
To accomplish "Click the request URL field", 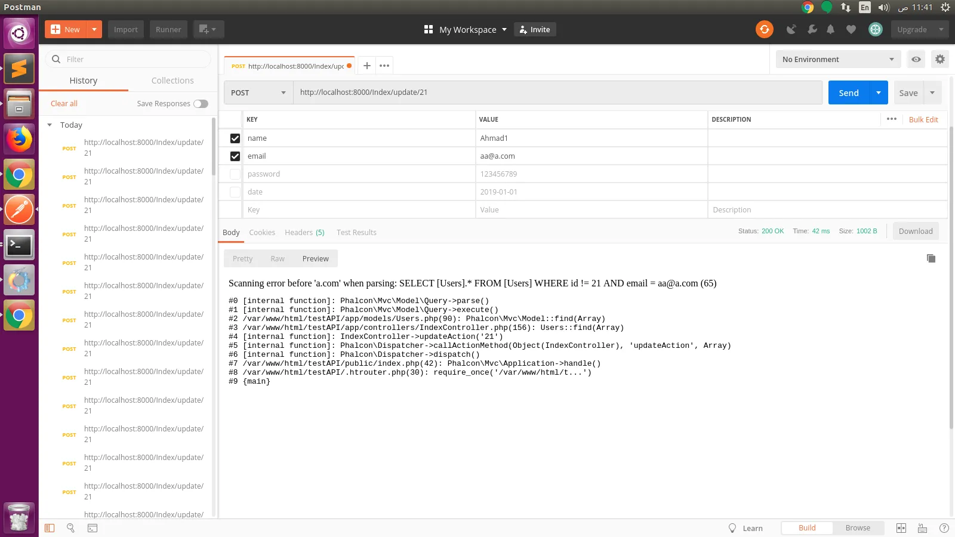I will tap(557, 92).
